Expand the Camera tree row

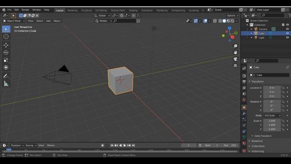[251, 29]
